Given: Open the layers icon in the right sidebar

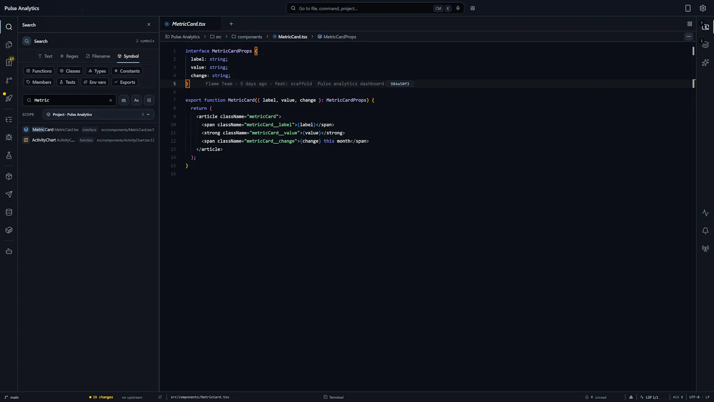Looking at the screenshot, I should (x=706, y=45).
